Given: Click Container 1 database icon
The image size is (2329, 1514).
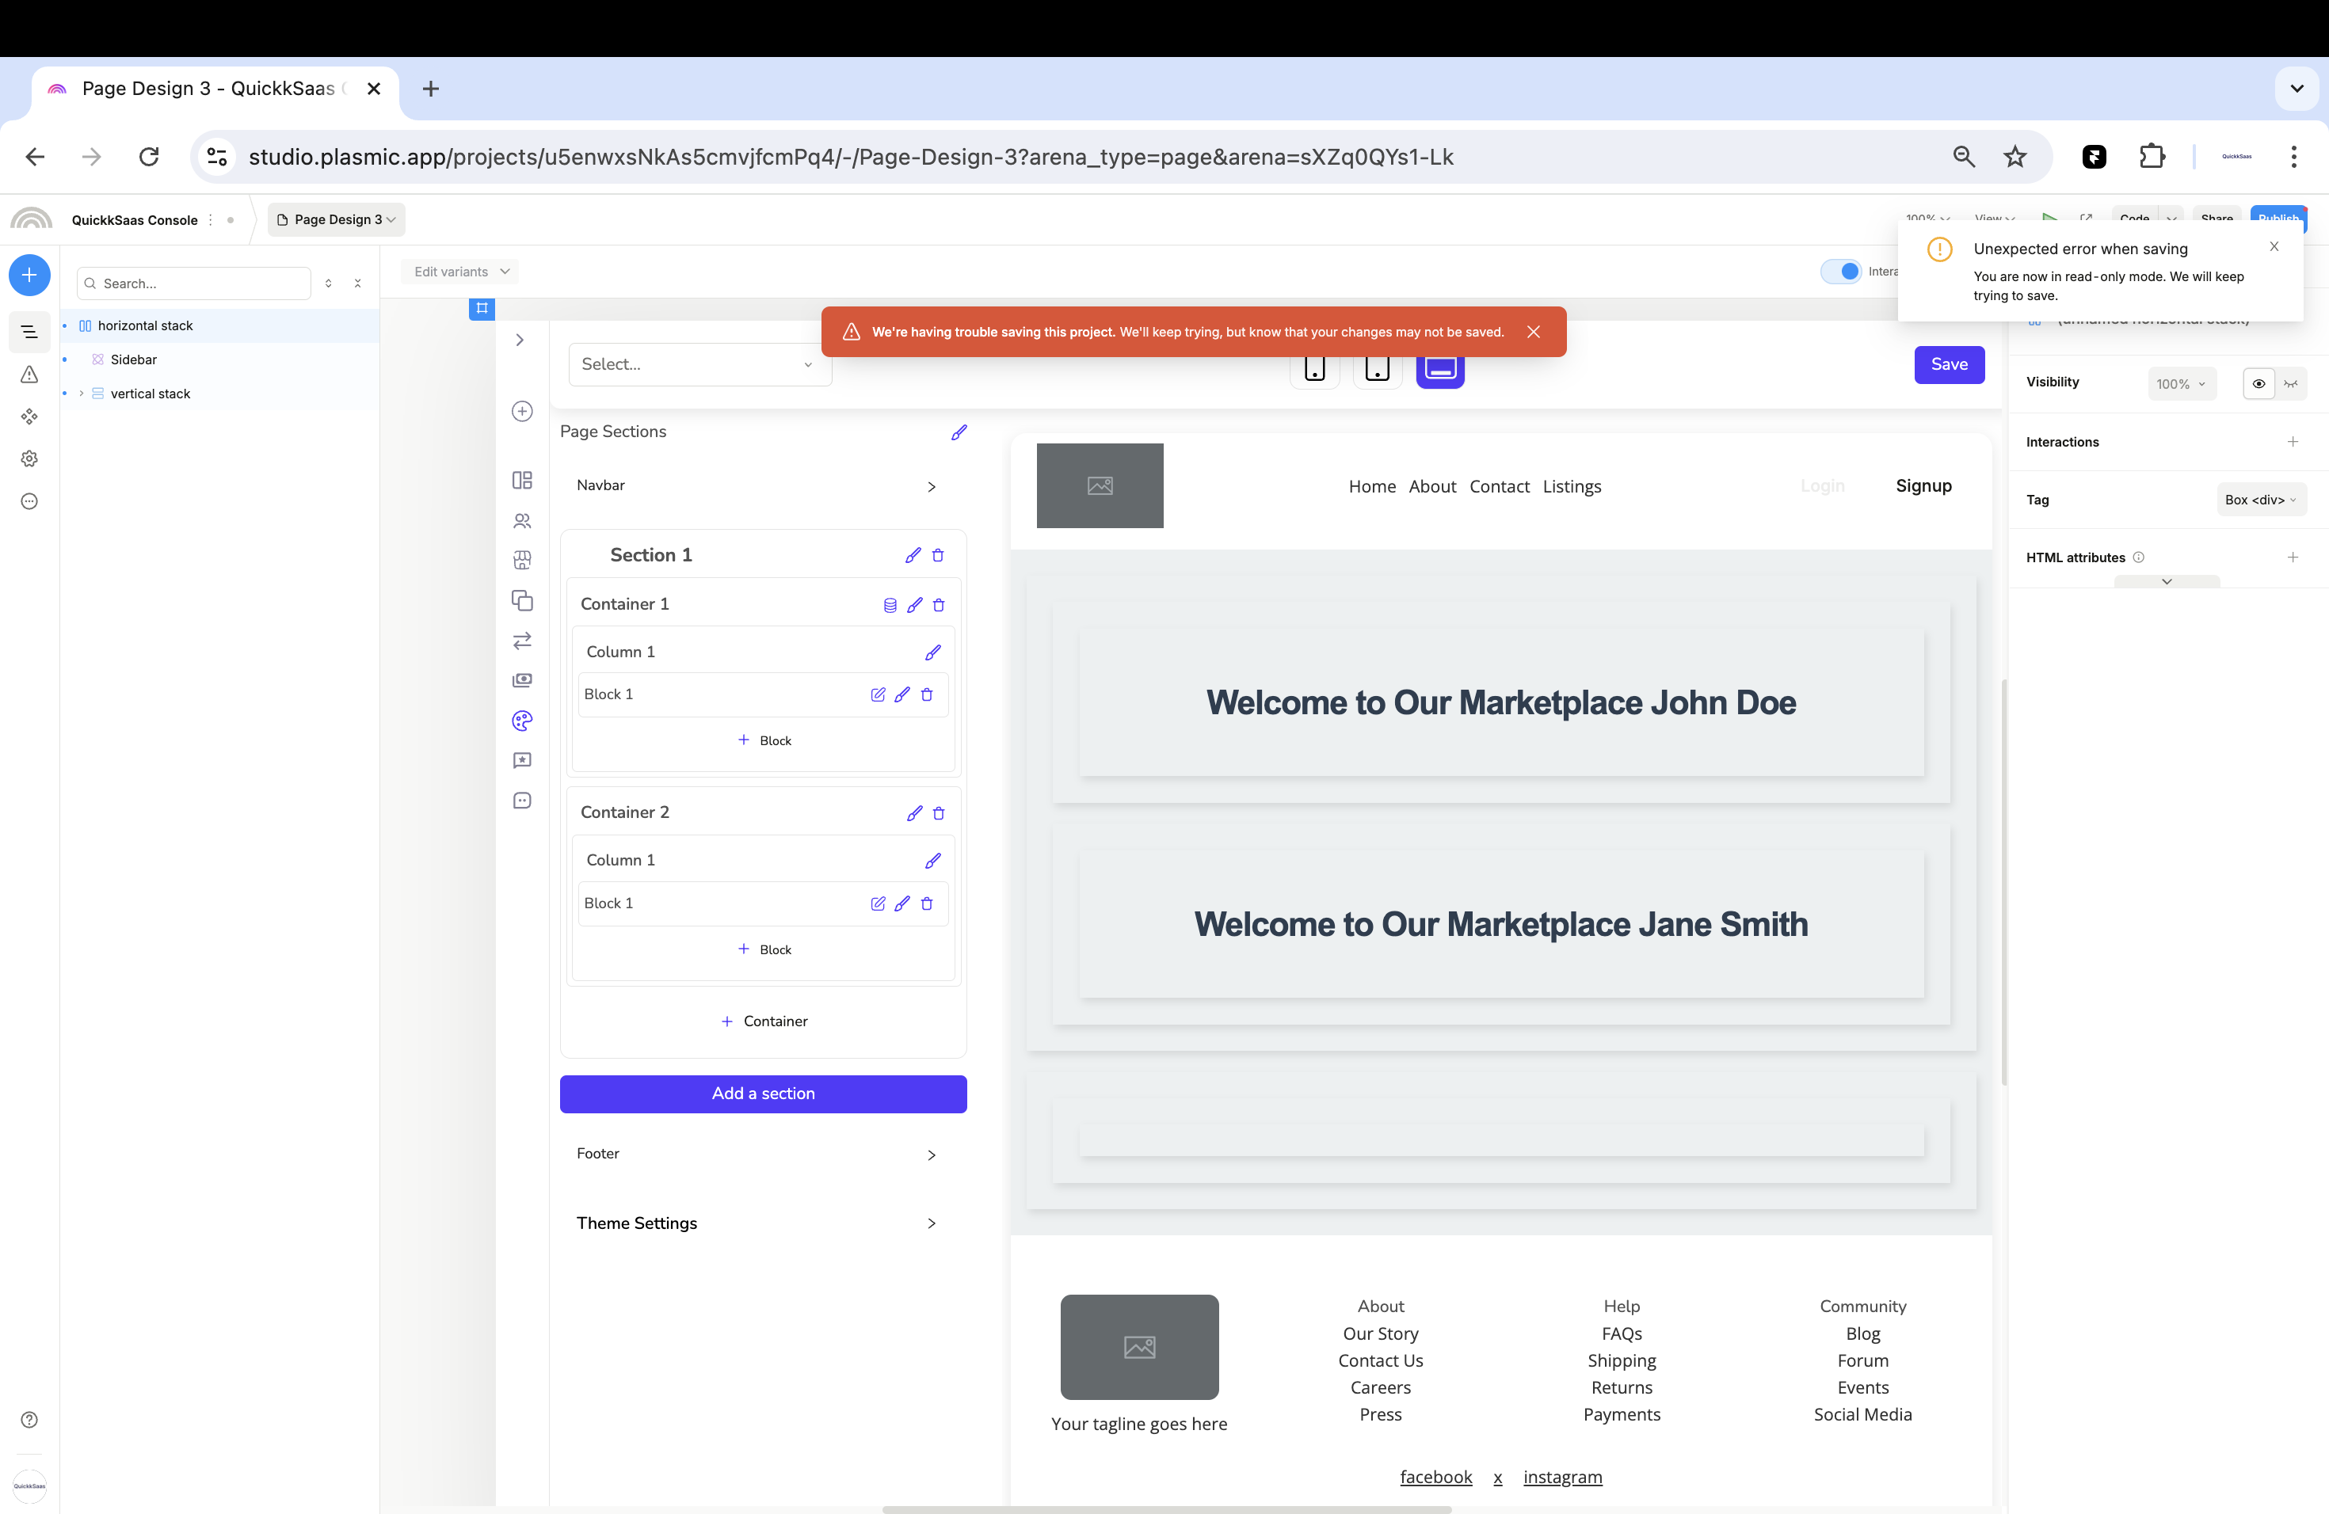Looking at the screenshot, I should 890,606.
